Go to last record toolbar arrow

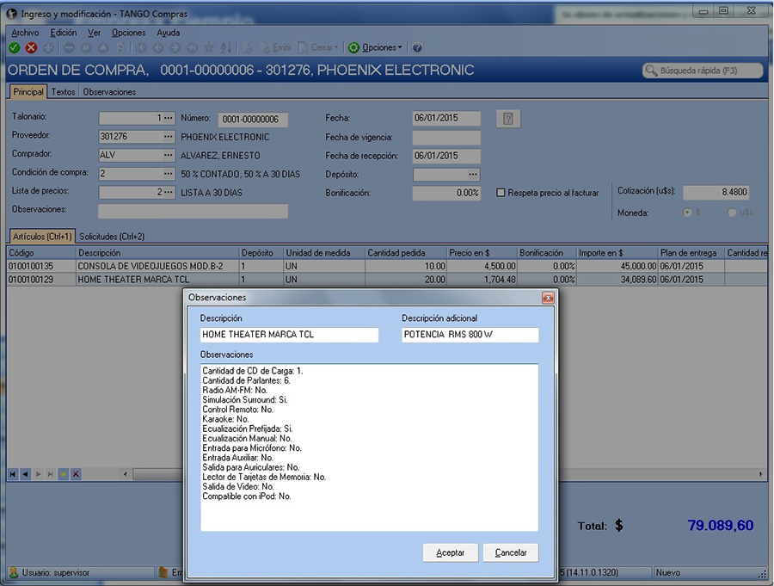click(x=192, y=48)
